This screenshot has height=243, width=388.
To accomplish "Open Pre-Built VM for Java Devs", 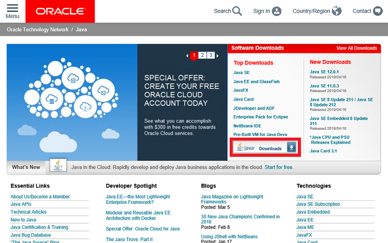I will coord(260,134).
